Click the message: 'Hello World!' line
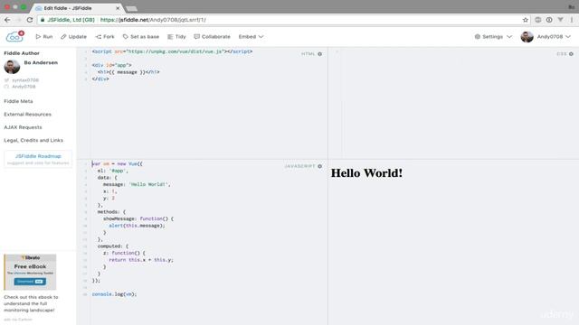The image size is (579, 325). pyautogui.click(x=137, y=184)
